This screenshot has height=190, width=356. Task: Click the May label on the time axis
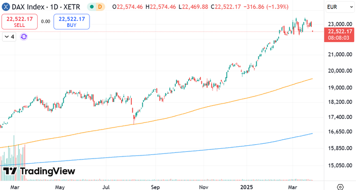tap(60, 187)
